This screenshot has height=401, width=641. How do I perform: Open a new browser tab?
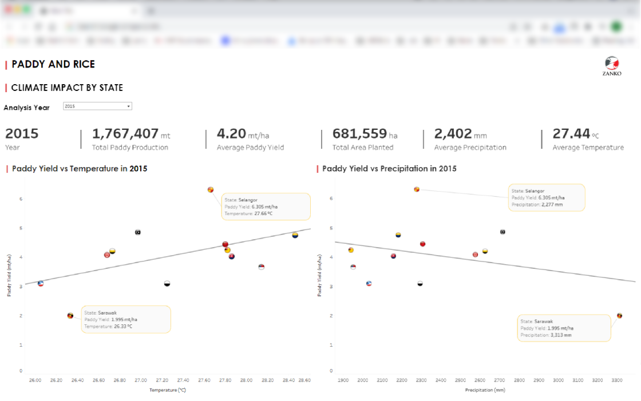point(152,11)
